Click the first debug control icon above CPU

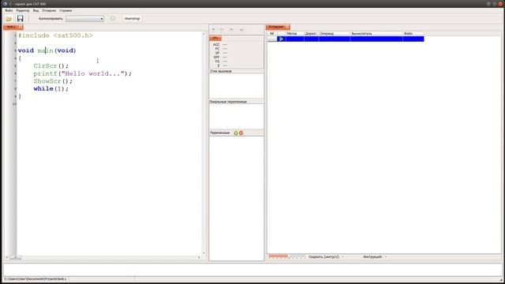[x=213, y=29]
